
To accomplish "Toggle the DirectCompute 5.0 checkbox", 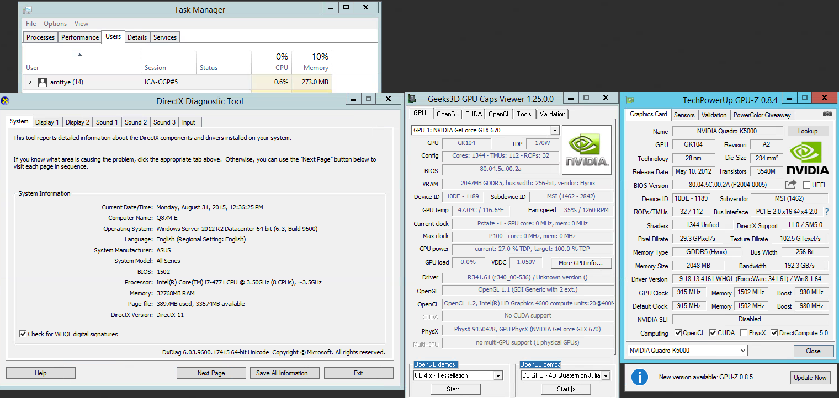I will tap(774, 333).
